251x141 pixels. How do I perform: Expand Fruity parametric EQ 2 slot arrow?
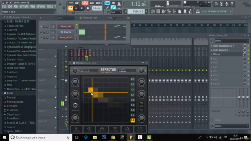tap(211, 46)
